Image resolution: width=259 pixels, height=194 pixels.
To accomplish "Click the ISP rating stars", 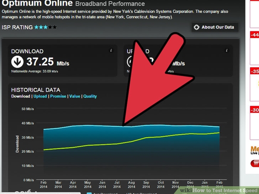I will [x=45, y=27].
